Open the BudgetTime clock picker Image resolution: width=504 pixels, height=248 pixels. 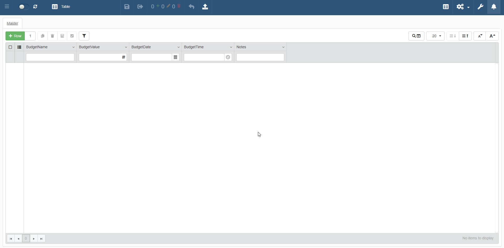pyautogui.click(x=228, y=57)
